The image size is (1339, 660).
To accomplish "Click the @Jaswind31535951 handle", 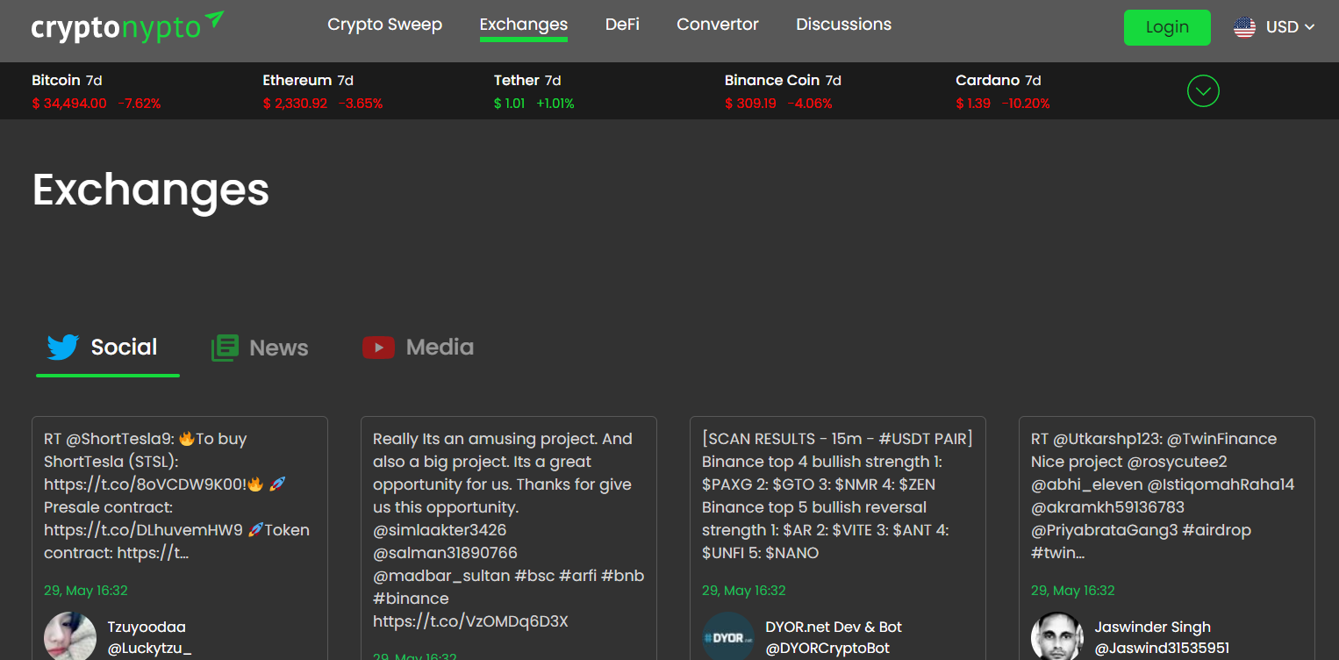I will pos(1162,649).
